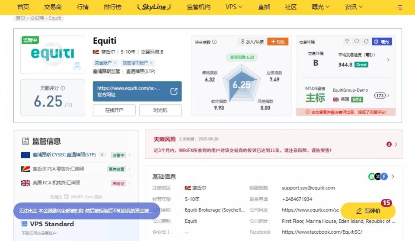The height and width of the screenshot is (241, 415).
Task: Click the Great speed rating tag
Action: (x=361, y=64)
